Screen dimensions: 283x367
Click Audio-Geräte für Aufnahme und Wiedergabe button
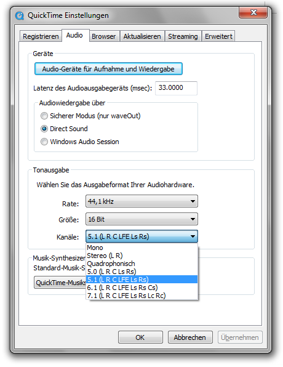pyautogui.click(x=108, y=69)
